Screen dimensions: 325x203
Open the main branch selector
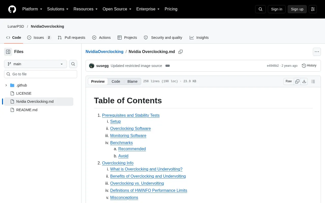click(x=36, y=64)
